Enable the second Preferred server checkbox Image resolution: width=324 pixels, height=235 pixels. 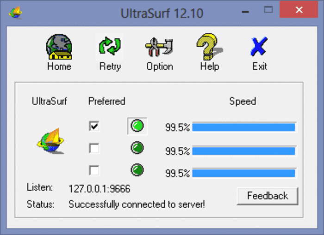94,148
